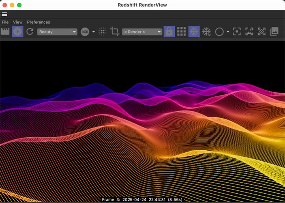The width and height of the screenshot is (285, 203).
Task: Click the clapperboard render icon
Action: pos(5,32)
